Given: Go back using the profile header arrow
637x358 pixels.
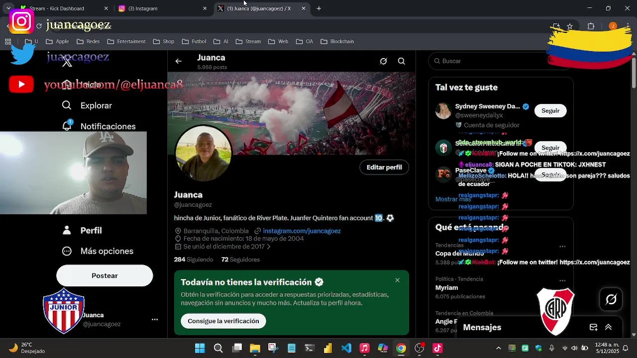Looking at the screenshot, I should click(x=179, y=61).
